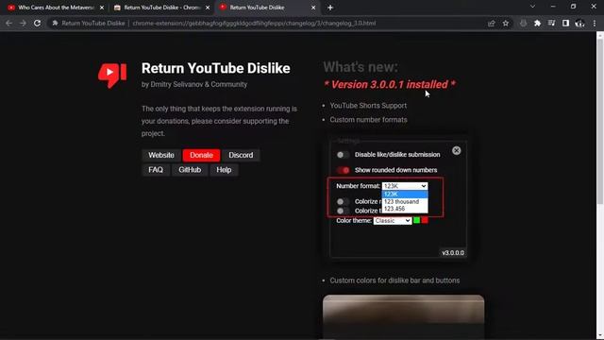Click the red color theme swatch
The width and height of the screenshot is (604, 340).
click(425, 220)
